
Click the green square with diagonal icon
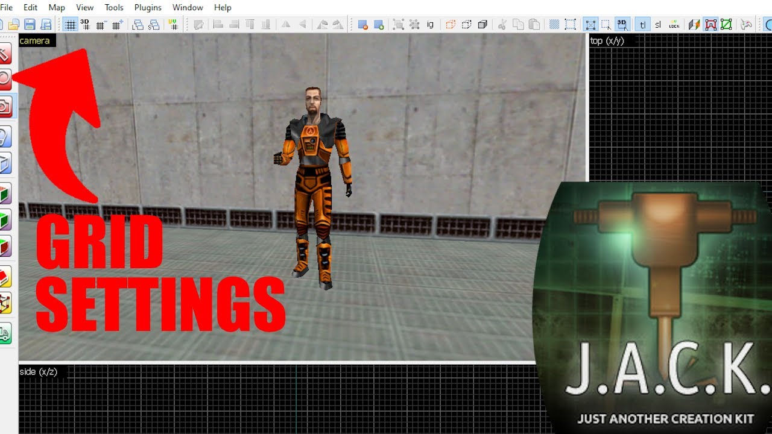726,25
